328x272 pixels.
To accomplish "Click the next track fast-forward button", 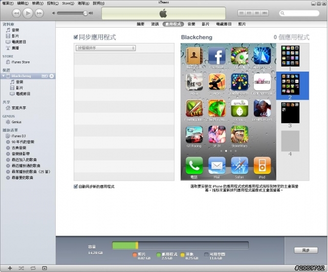I will click(39, 13).
